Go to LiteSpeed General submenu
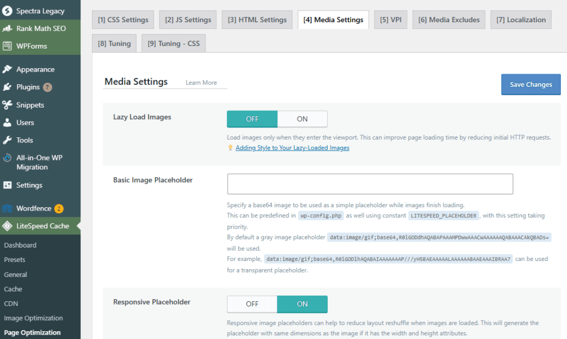 (x=16, y=274)
